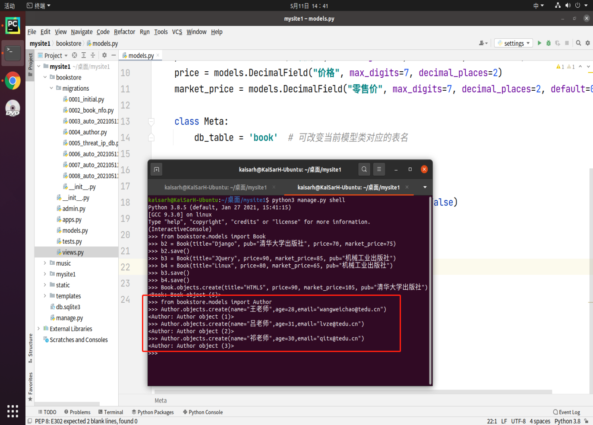Click the stop process icon
Screen dimensions: 593x425
click(x=567, y=43)
